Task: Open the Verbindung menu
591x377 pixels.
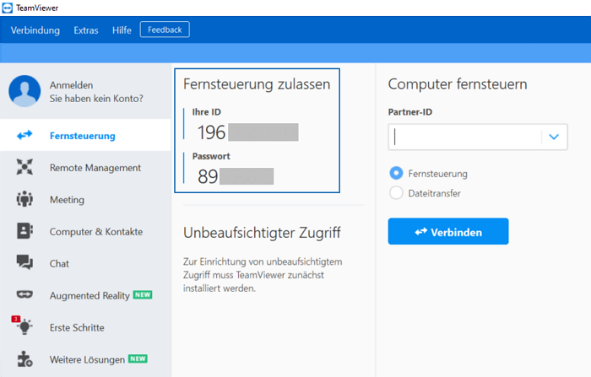Action: point(35,30)
